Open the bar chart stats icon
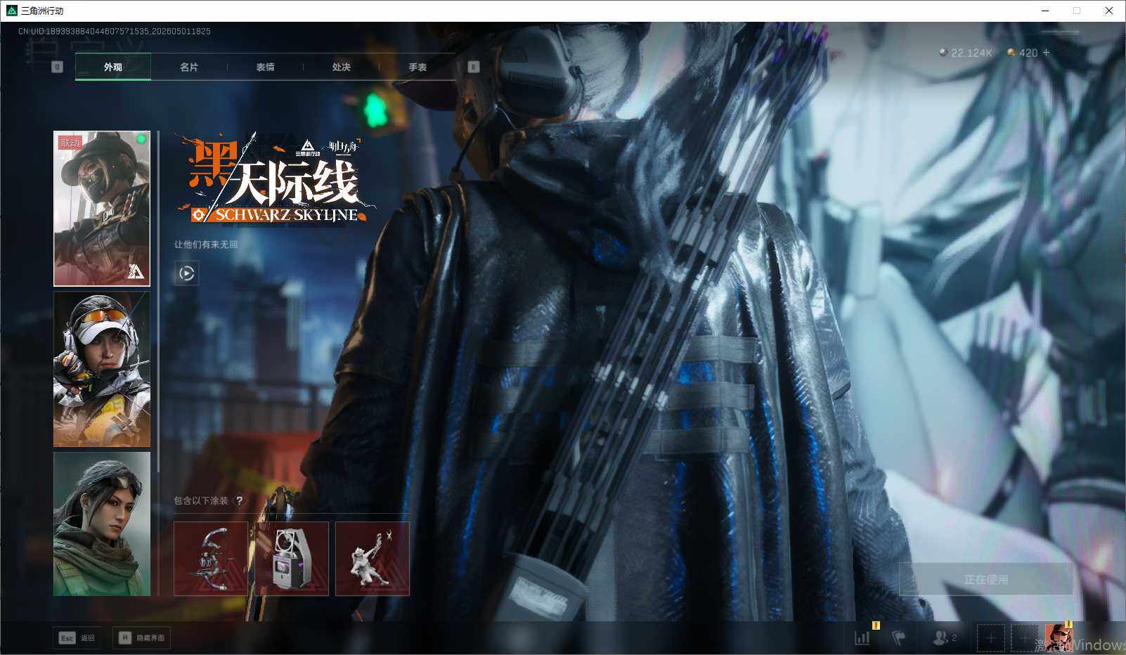1126x655 pixels. (x=862, y=637)
